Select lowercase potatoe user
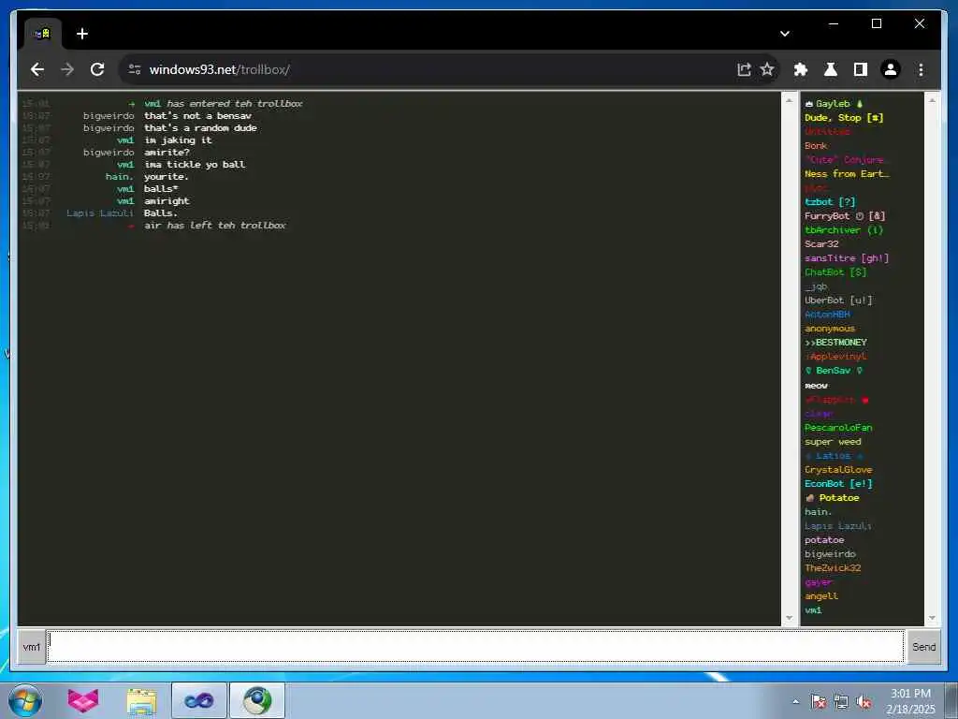 click(824, 540)
